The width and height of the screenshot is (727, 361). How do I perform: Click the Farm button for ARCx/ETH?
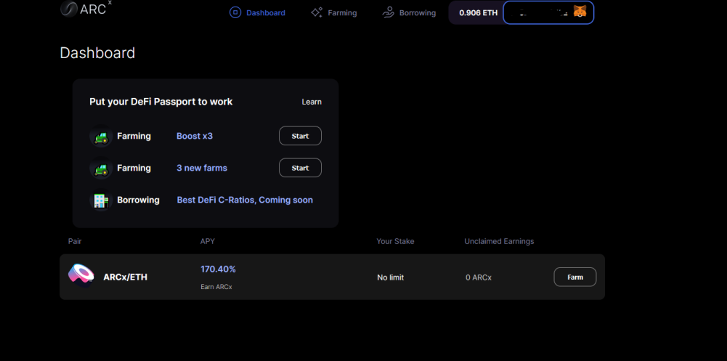575,277
